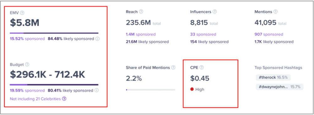Click info icon after 84.48% likely sponsored

[x=97, y=39]
